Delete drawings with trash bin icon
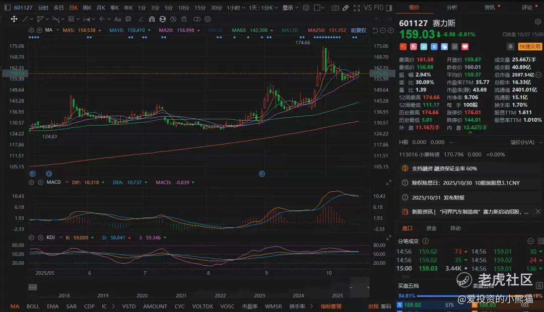Viewport: 544px width, 312px height. tap(184, 19)
